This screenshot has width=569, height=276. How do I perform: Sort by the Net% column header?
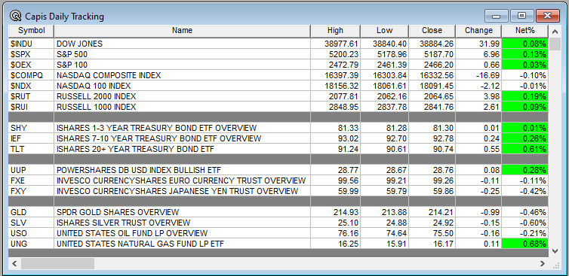click(525, 31)
